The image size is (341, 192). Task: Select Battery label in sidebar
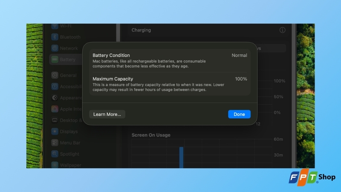point(68,59)
